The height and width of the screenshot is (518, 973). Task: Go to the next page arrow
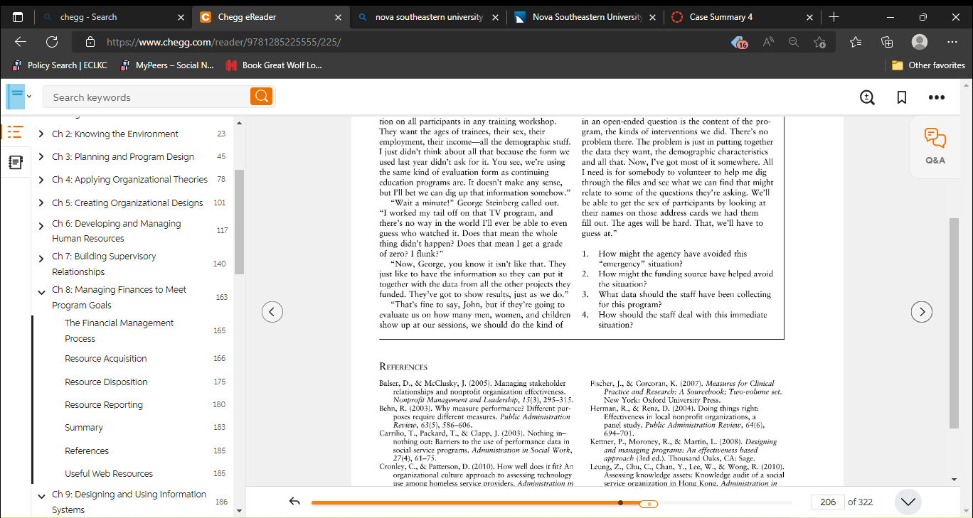922,311
